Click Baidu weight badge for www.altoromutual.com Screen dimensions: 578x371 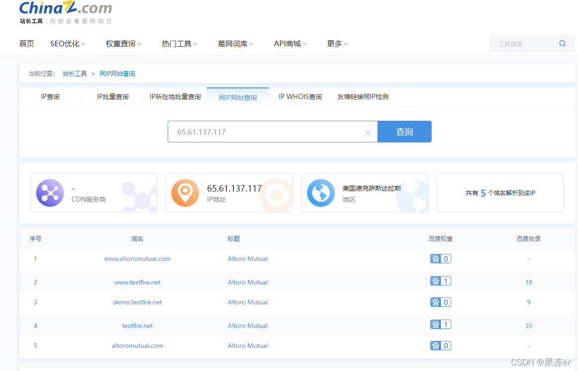pos(440,259)
